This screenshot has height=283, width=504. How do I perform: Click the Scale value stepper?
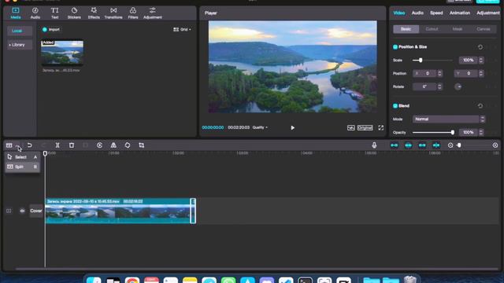click(x=481, y=60)
